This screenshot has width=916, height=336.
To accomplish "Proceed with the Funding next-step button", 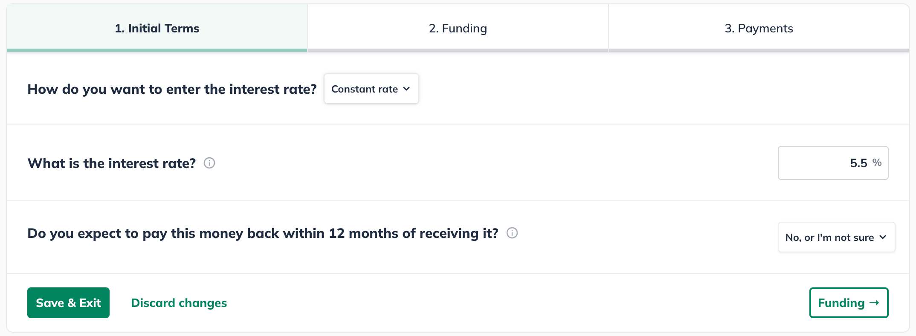I will tap(848, 303).
